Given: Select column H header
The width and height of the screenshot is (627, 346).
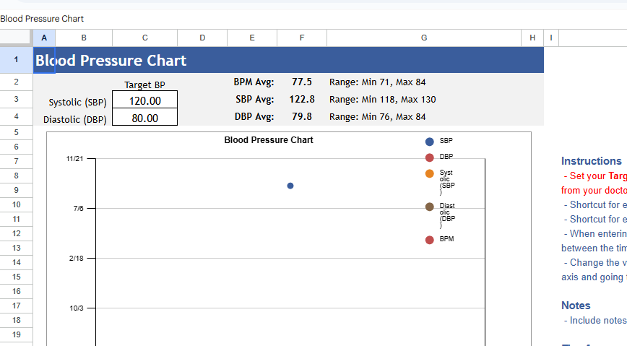Looking at the screenshot, I should 532,38.
